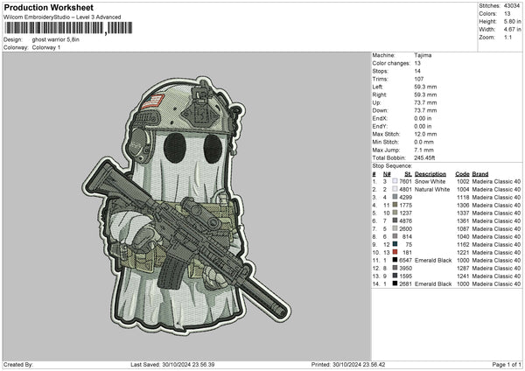Click the Max Jump value '7.1 mm'

pyautogui.click(x=424, y=150)
